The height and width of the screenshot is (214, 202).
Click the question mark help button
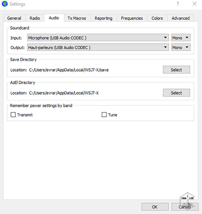tap(178, 4)
